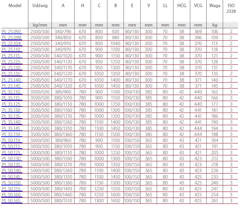The image size is (238, 206).
Task: Click the kg unit under Waga
Action: point(214,25)
